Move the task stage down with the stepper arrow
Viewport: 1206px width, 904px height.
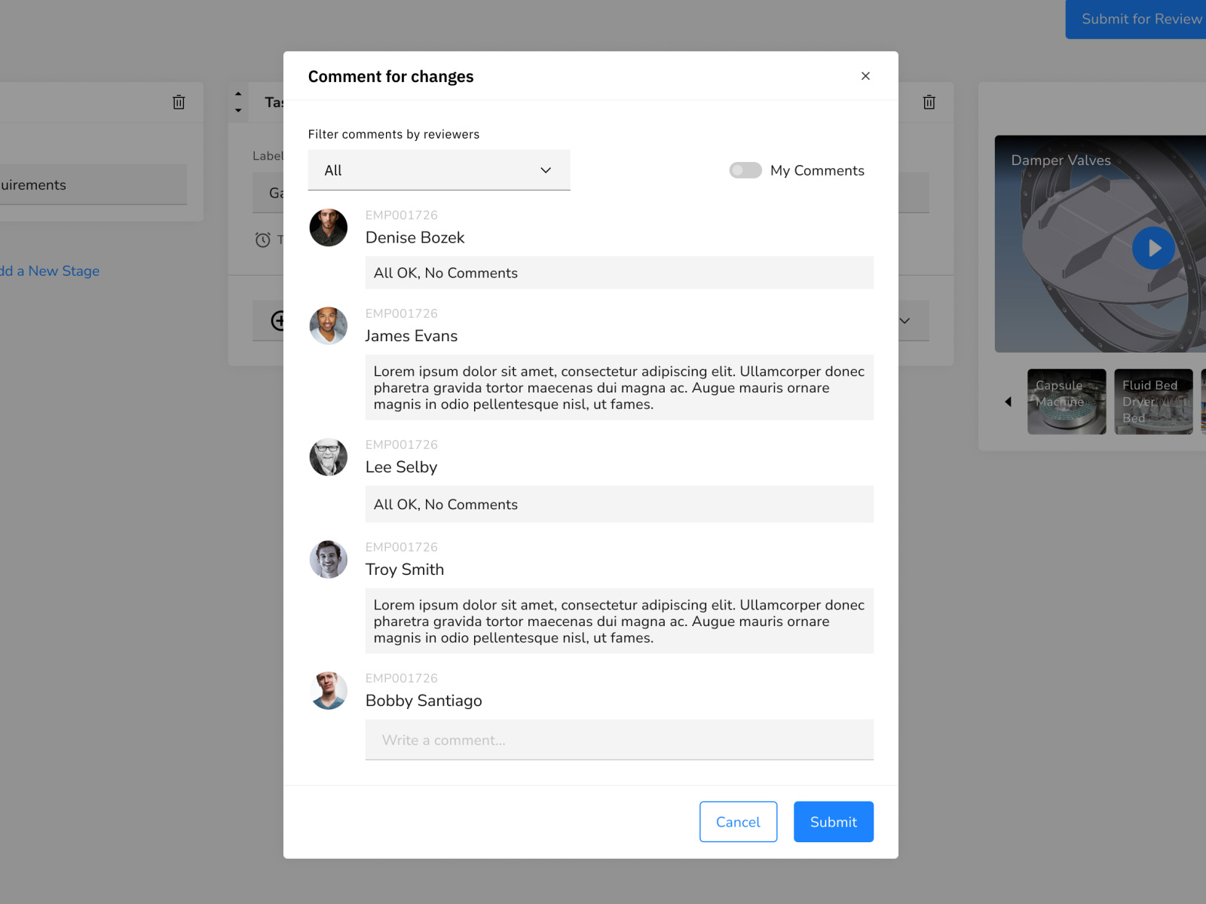click(x=237, y=111)
